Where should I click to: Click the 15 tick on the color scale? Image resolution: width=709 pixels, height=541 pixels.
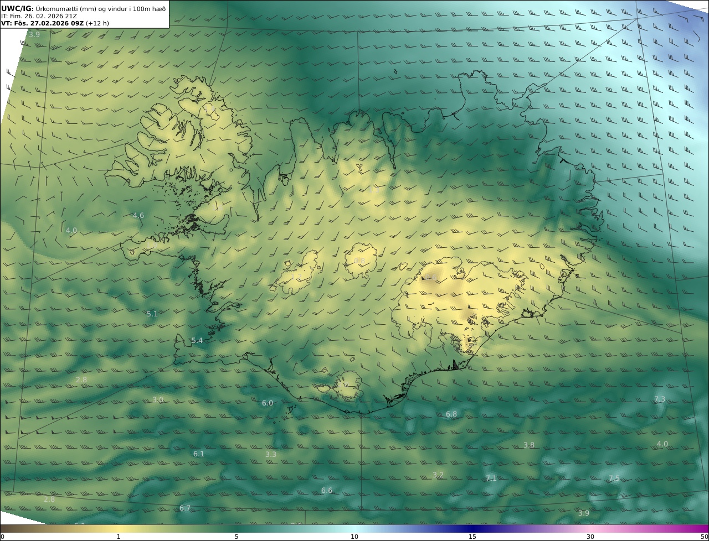click(472, 537)
